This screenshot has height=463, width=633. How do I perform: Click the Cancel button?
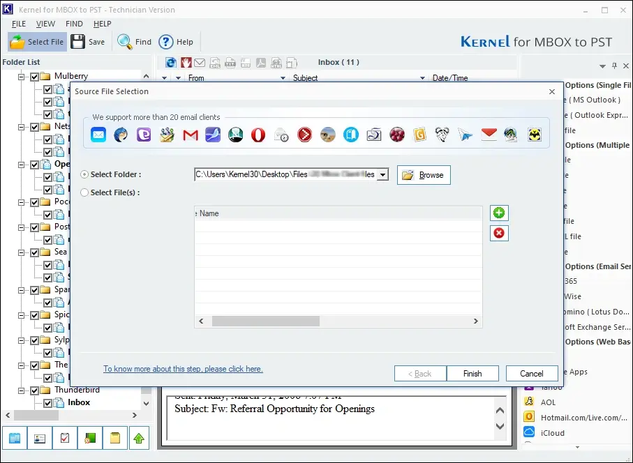532,374
